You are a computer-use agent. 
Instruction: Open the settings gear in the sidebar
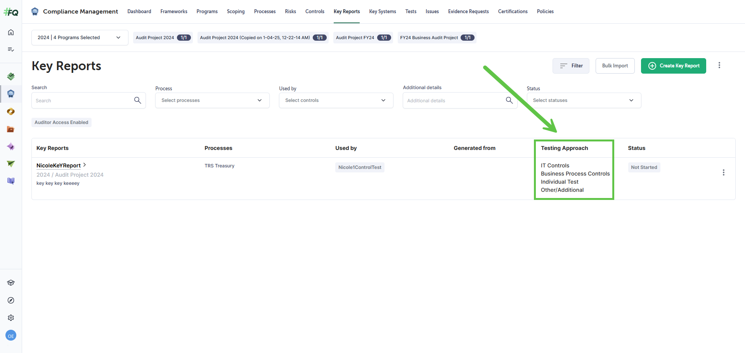coord(11,318)
